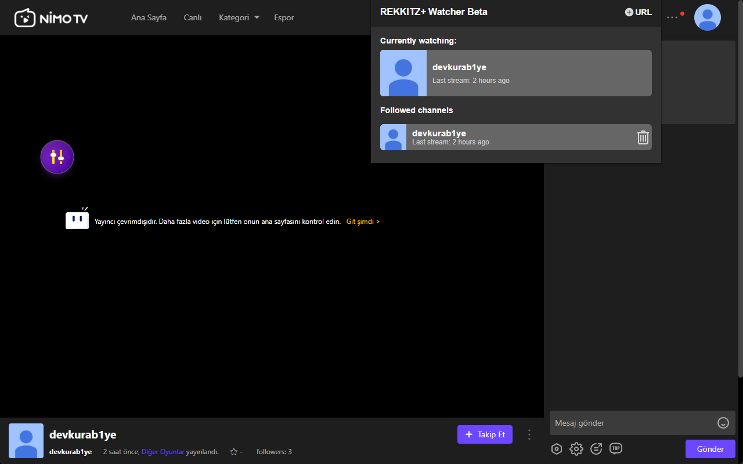Click the large devkurab1ye channel title

tap(83, 435)
